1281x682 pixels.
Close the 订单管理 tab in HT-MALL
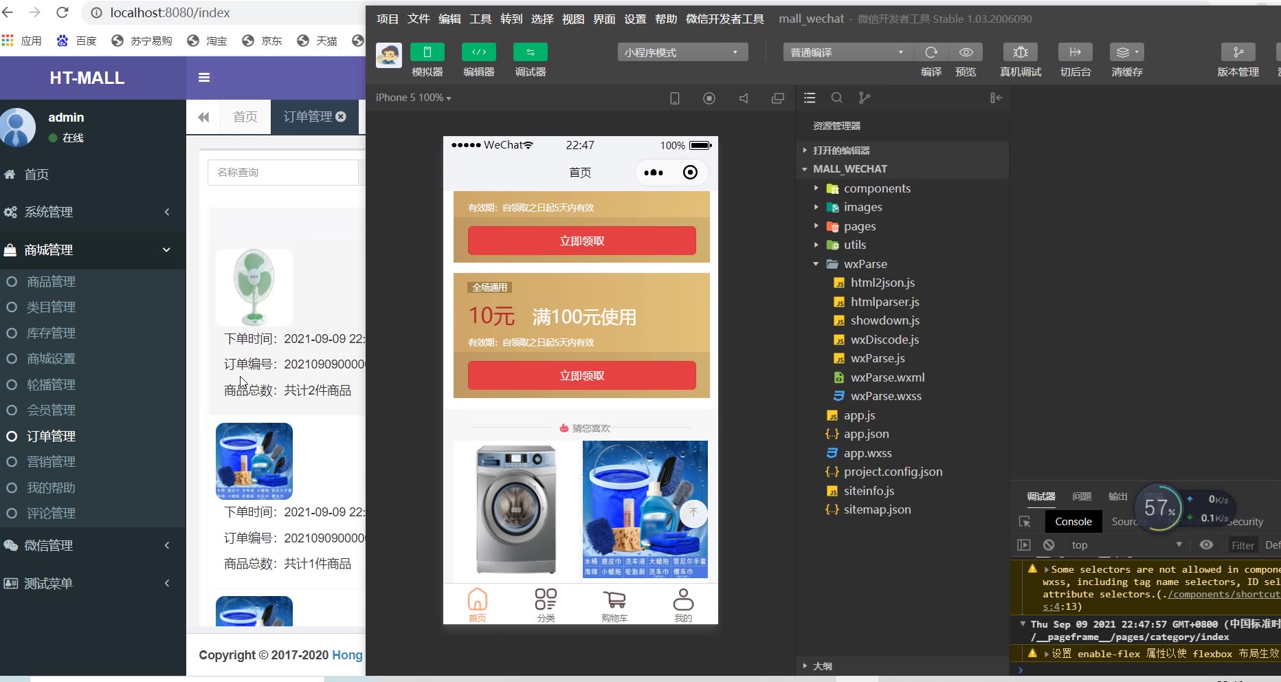coord(341,117)
